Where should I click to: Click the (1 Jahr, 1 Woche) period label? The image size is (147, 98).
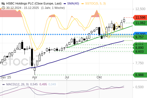(53, 8)
